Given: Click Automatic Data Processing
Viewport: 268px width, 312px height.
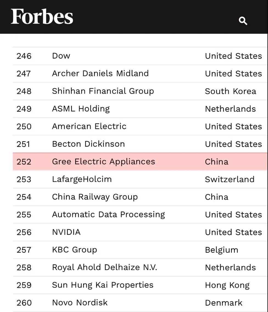Looking at the screenshot, I should pyautogui.click(x=108, y=215).
